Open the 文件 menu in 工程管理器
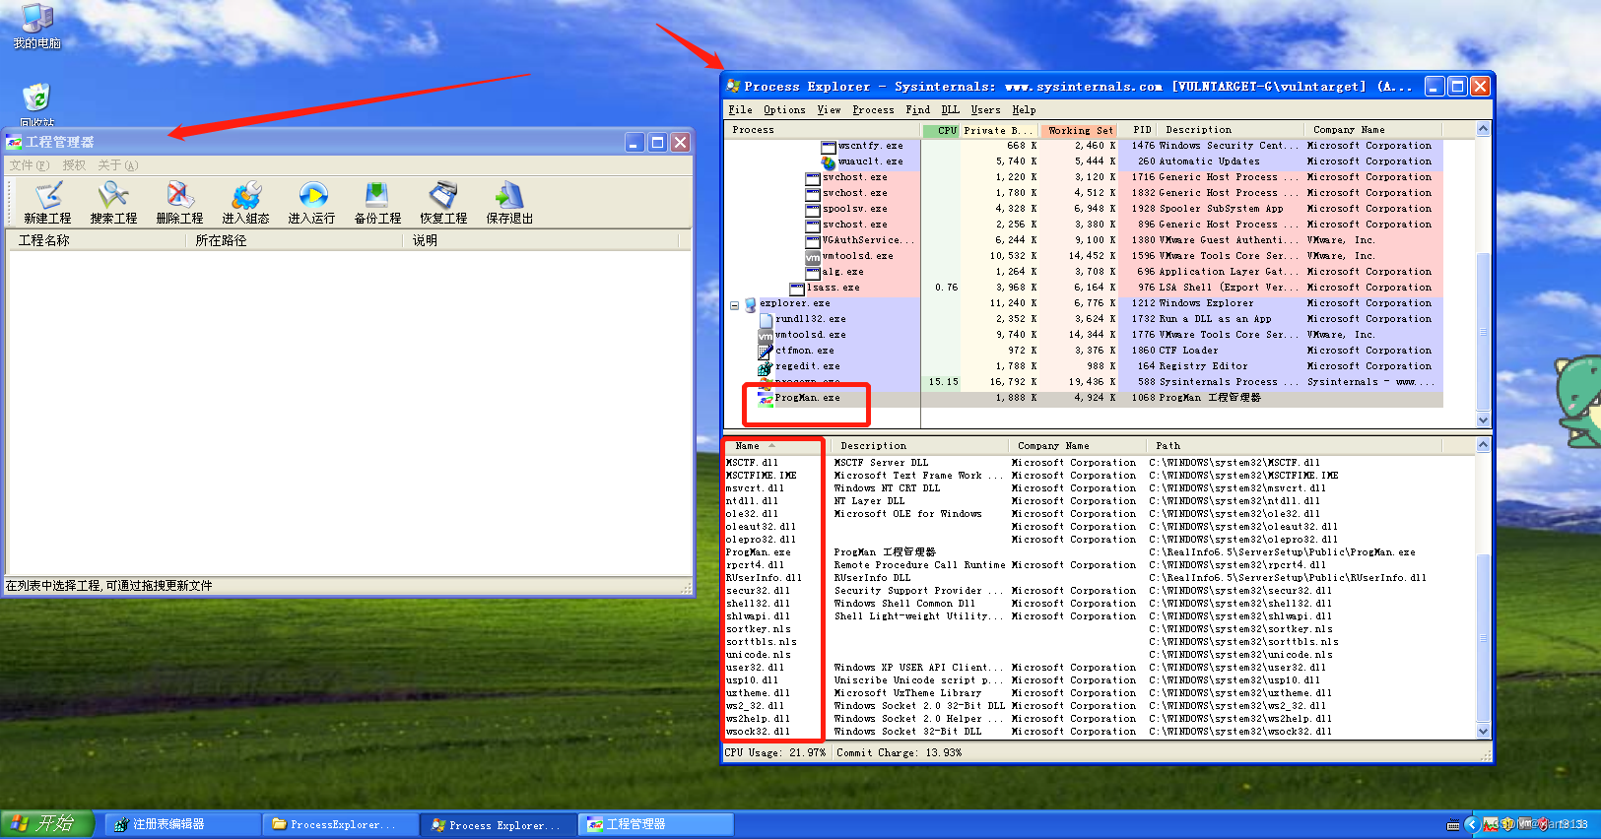 coord(30,165)
